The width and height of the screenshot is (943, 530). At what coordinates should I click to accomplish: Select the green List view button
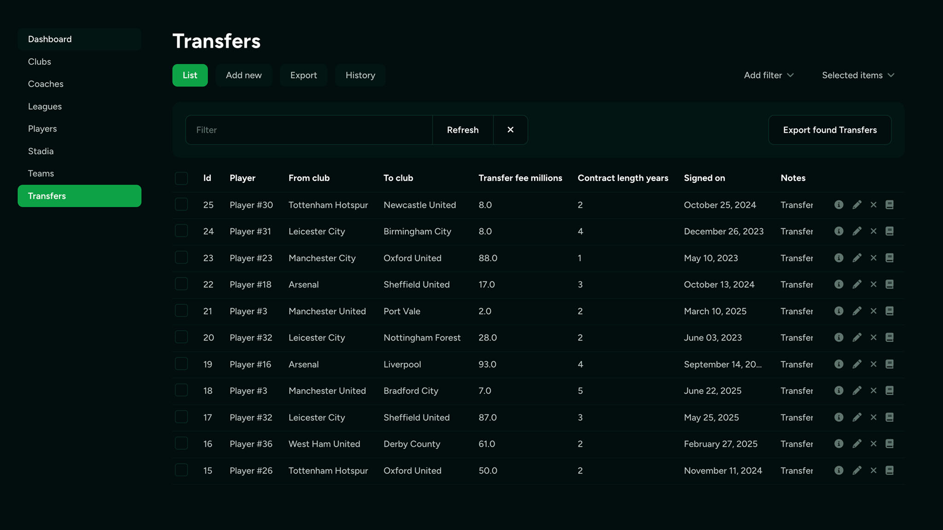pyautogui.click(x=190, y=75)
